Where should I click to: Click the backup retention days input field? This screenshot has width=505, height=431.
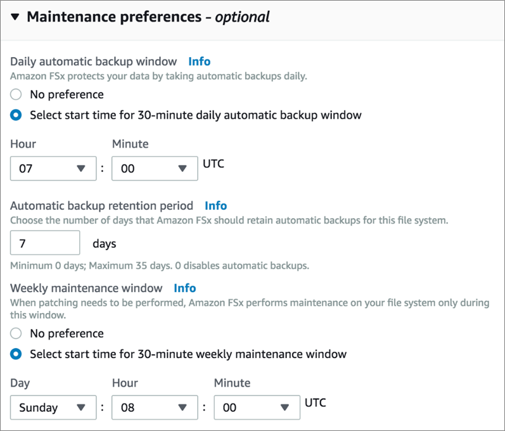(45, 243)
